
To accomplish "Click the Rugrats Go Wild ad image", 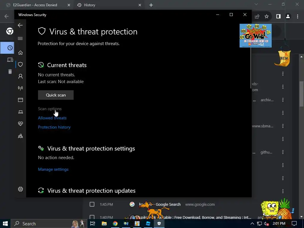I will (x=256, y=36).
